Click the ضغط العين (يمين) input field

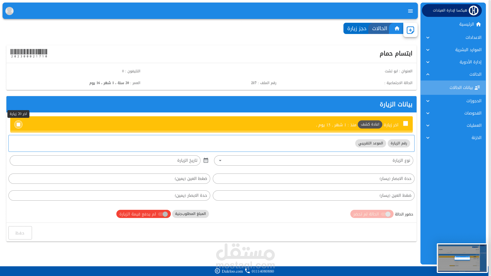pos(109,179)
